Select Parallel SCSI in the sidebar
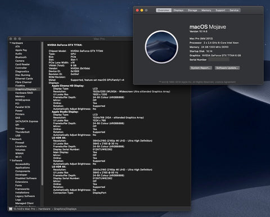 pyautogui.click(x=22, y=107)
